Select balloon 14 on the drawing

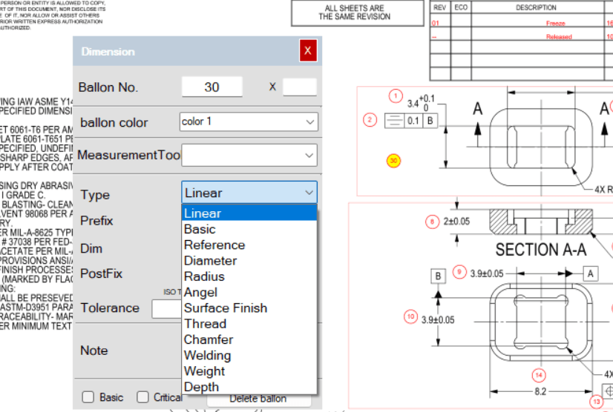(539, 375)
